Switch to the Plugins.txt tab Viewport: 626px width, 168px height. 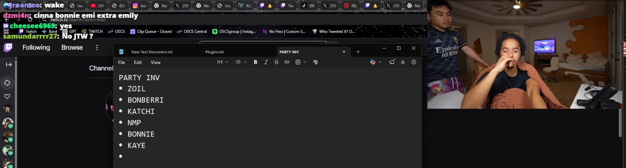(x=215, y=52)
